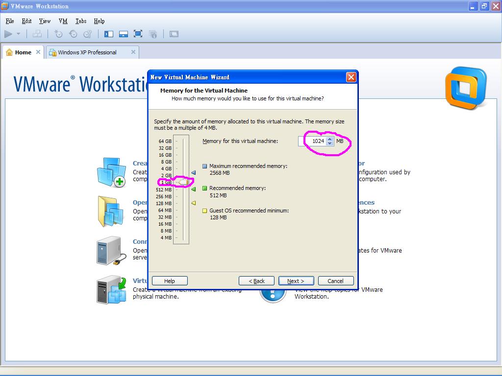Click the VMware Workstation title bar icon
This screenshot has width=502, height=376.
(5, 6)
